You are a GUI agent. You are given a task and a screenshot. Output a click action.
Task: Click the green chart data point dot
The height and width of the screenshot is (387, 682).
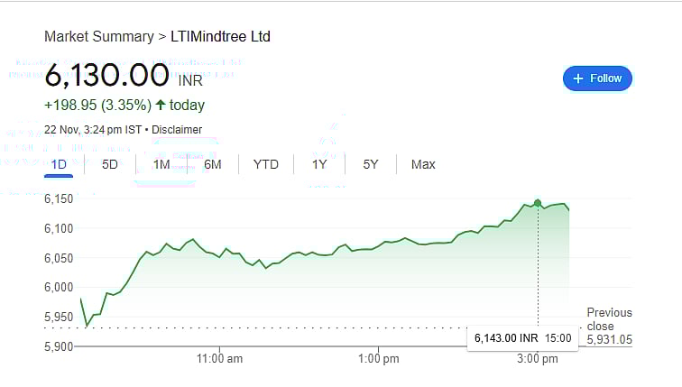539,203
